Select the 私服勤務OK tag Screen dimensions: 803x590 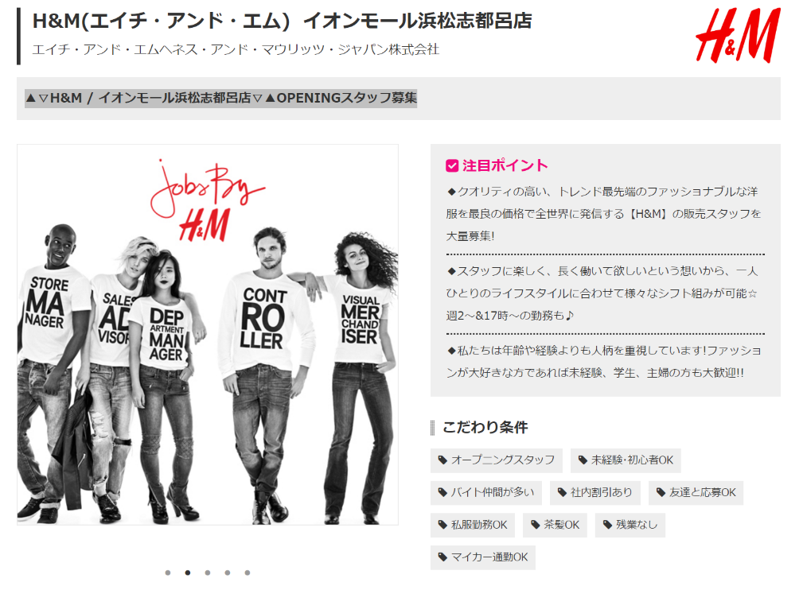(x=472, y=525)
